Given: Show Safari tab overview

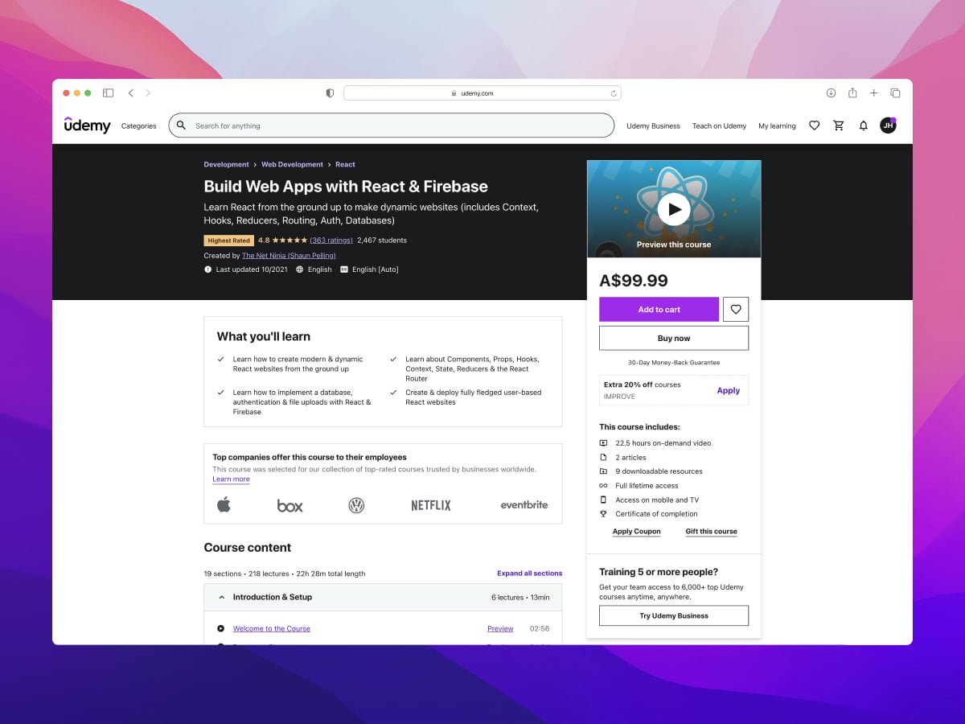Looking at the screenshot, I should [895, 93].
